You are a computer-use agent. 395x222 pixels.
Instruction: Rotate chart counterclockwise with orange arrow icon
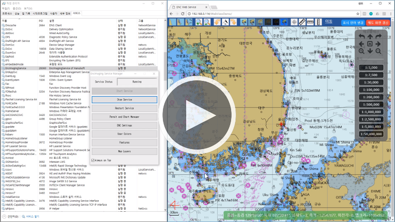[x=217, y=22]
